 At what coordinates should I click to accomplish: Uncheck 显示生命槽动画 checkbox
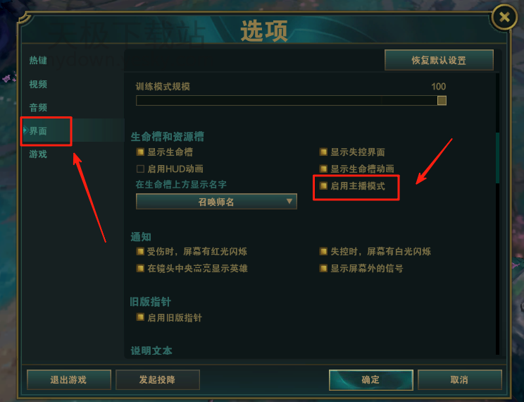(x=323, y=169)
